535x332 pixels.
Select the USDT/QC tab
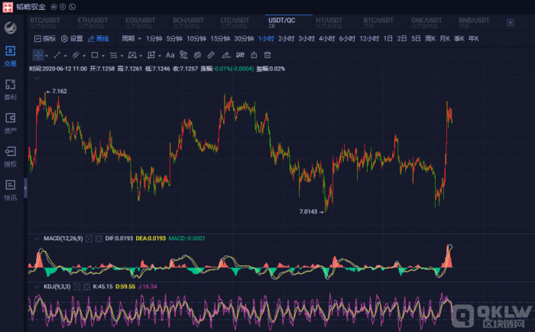coord(282,22)
